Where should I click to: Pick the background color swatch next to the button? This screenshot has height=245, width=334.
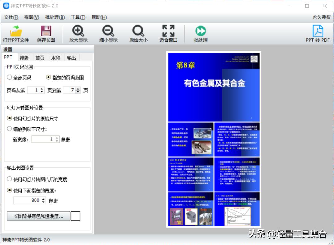click(75, 216)
